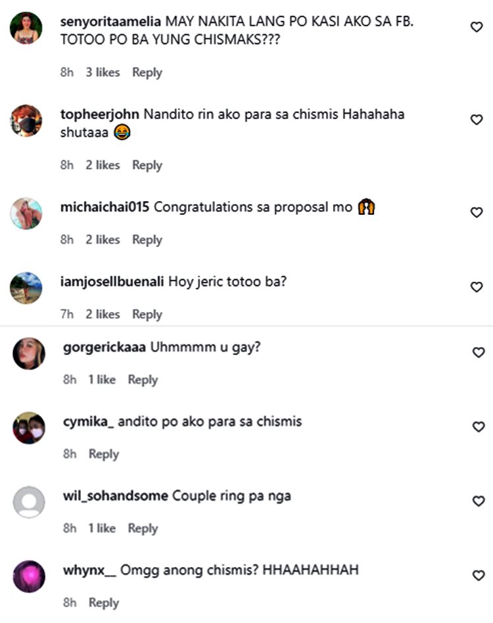This screenshot has width=493, height=623.
Task: Reply to senyoritaamelia's comment
Action: (147, 73)
